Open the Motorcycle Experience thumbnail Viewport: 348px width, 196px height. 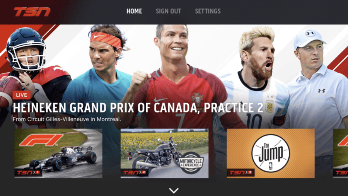(x=164, y=153)
